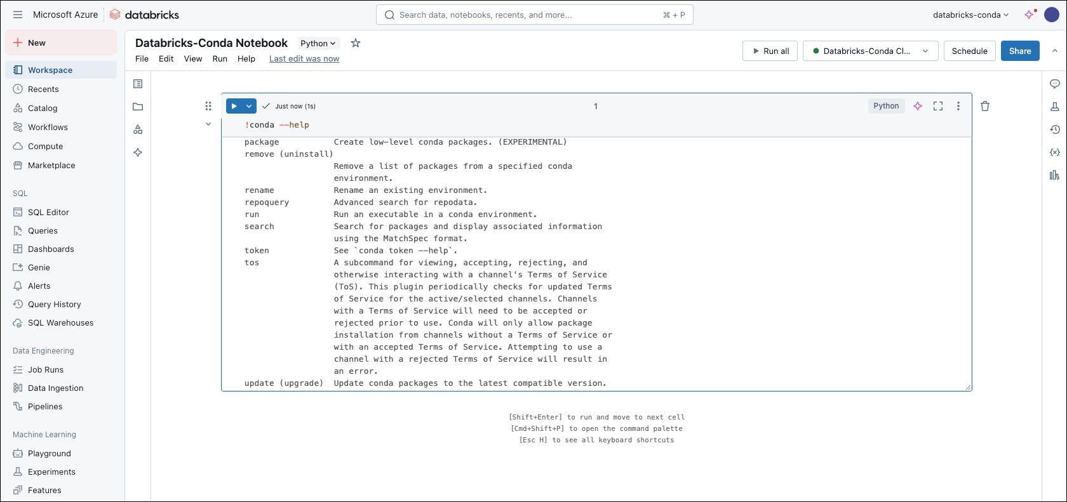
Task: Open Query History in the sidebar
Action: click(61, 304)
